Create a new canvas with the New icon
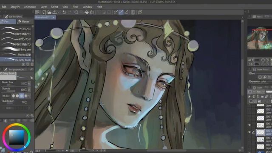Viewport: 272px width, 153px height. [x=44, y=12]
